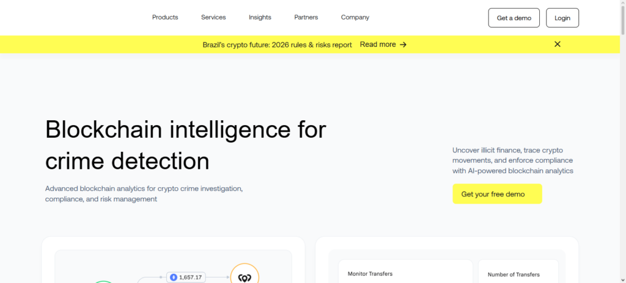Click the Get your free demo button

coord(497,194)
